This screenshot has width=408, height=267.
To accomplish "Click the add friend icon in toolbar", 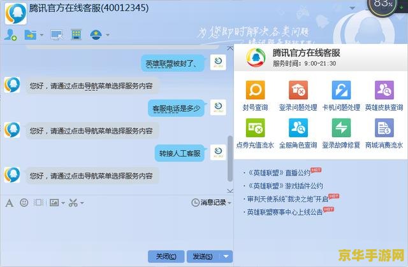I will click(x=10, y=34).
